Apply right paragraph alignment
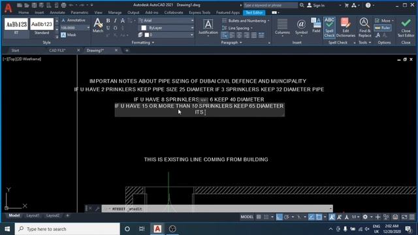Viewport: 418px width, 235px height. coord(247,35)
